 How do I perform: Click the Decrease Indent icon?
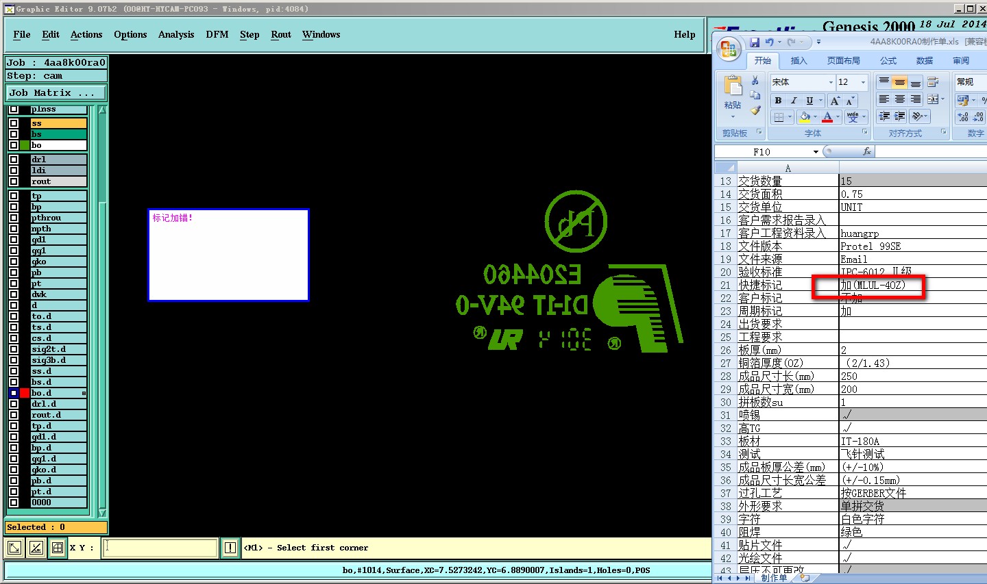[x=884, y=116]
